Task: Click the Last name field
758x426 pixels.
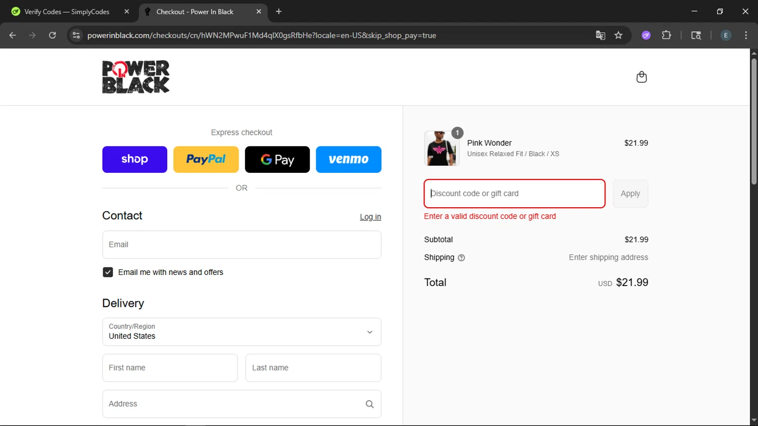Action: [313, 368]
